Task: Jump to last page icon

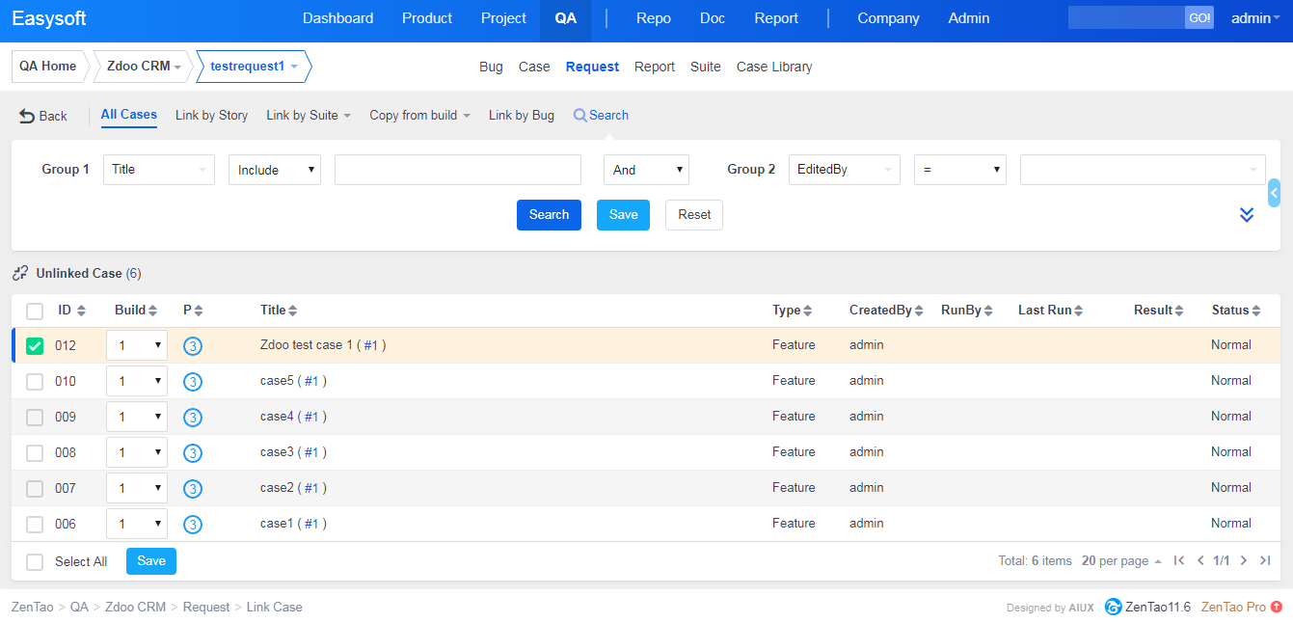Action: click(x=1265, y=560)
